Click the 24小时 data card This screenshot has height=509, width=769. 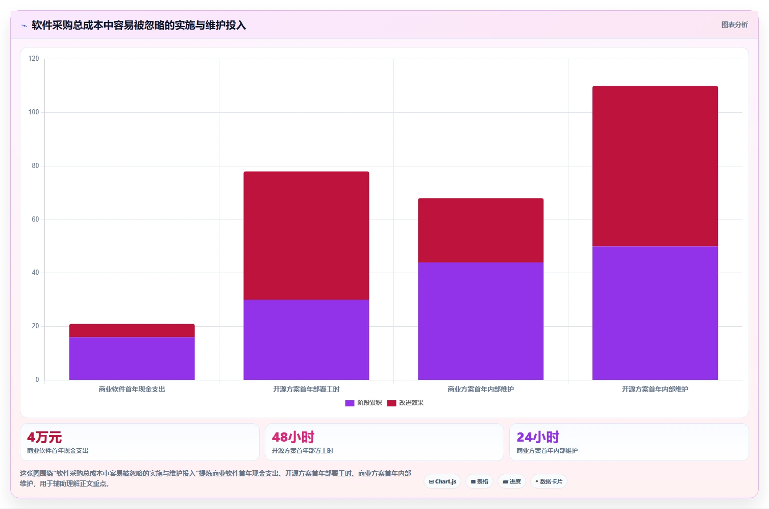click(629, 442)
